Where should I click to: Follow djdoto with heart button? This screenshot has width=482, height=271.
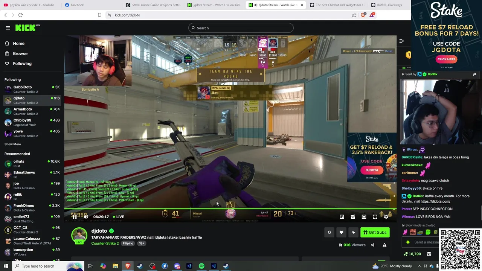[341, 232]
